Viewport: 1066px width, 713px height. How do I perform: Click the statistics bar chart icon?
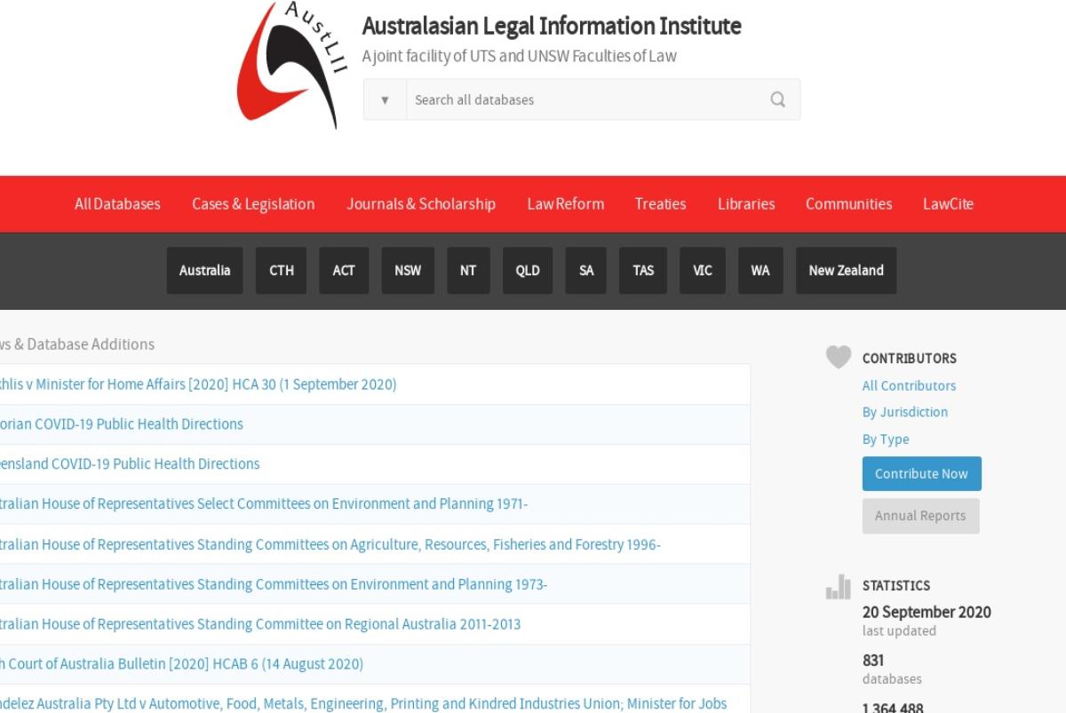[x=839, y=586]
